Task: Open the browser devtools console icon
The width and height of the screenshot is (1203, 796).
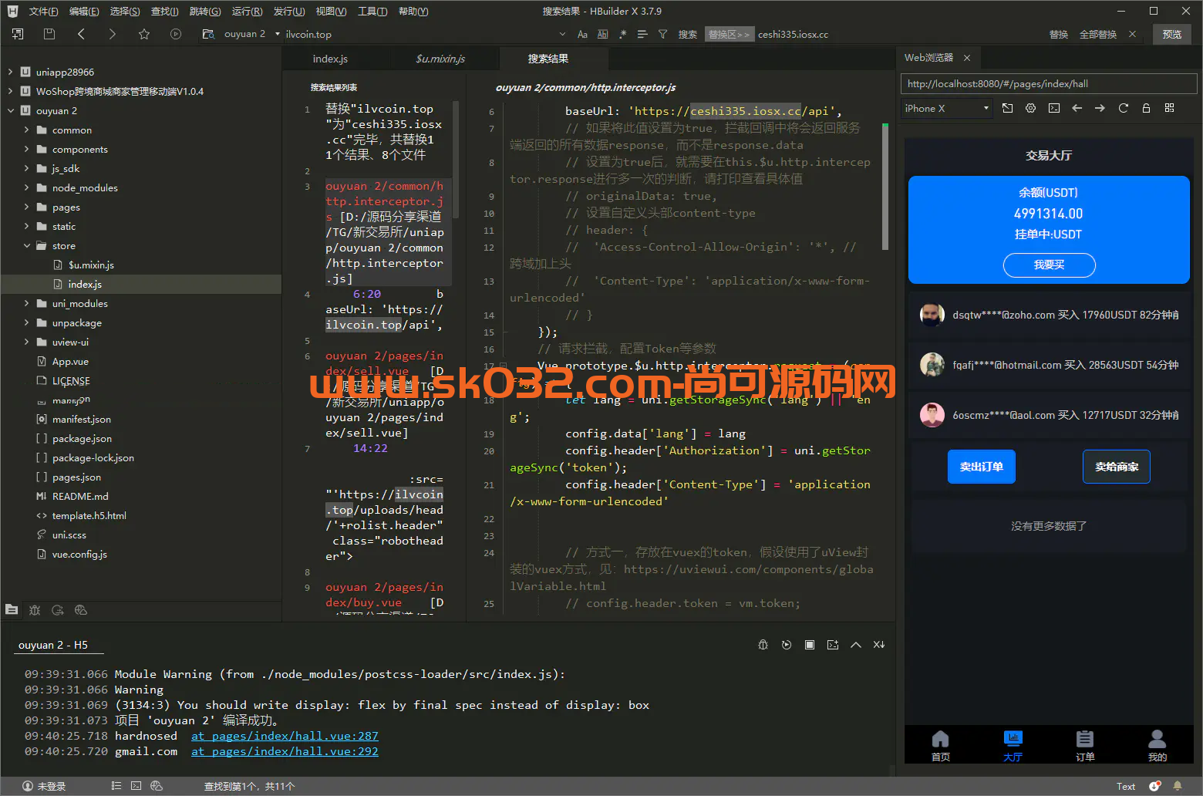Action: [x=1054, y=108]
